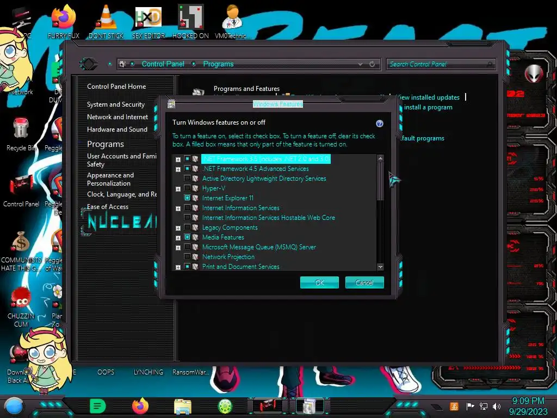Viewport: 557px width, 418px height.
Task: Expand the Microsoft Message Queue Server node
Action: [178, 248]
